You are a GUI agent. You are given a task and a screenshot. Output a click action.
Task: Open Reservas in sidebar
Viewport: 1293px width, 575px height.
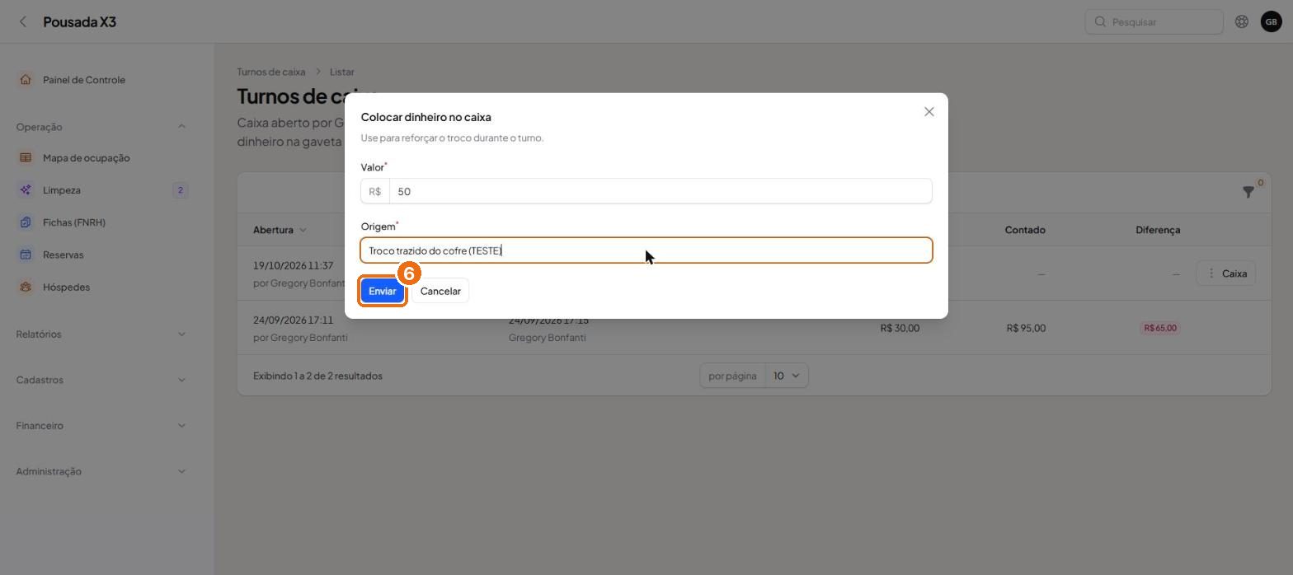pos(63,255)
